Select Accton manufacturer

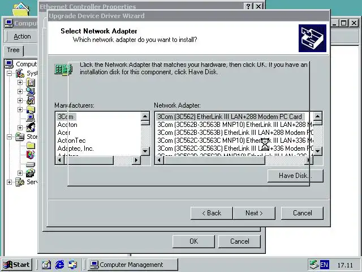(67, 125)
